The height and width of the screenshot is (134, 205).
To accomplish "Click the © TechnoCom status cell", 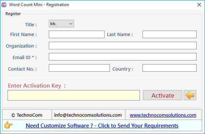I will [27, 115].
